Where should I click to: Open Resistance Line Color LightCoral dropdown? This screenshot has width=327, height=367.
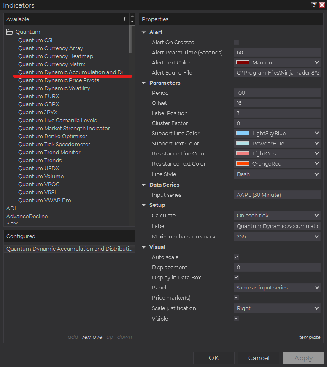point(277,153)
